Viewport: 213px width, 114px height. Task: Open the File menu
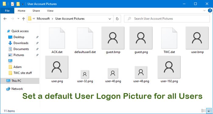click(x=7, y=11)
